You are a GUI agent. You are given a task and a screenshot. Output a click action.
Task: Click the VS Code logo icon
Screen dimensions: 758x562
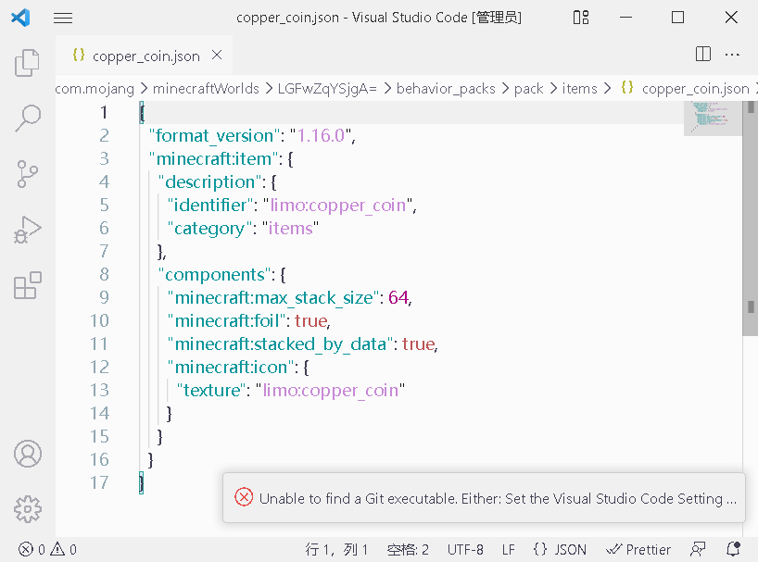pos(20,18)
